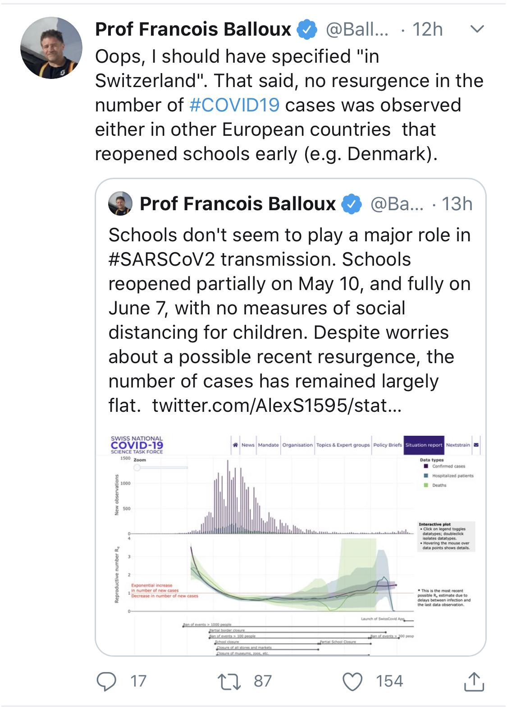Open the quoted tweet text about schools
507x710 pixels.
pyautogui.click(x=289, y=308)
